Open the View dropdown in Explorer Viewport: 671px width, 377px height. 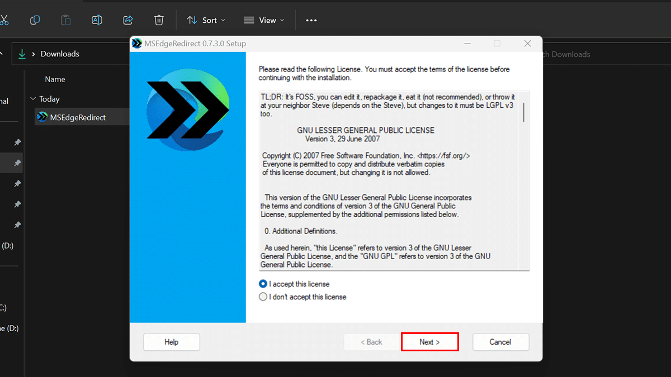click(264, 20)
